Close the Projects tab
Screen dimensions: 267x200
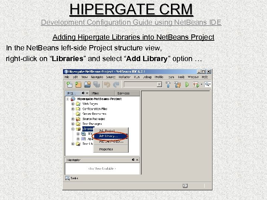point(87,93)
